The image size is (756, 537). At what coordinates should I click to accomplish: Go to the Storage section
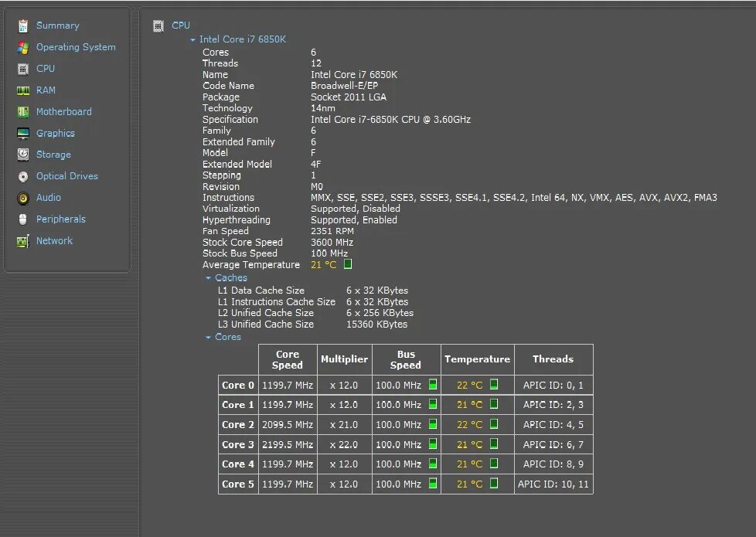(x=53, y=155)
